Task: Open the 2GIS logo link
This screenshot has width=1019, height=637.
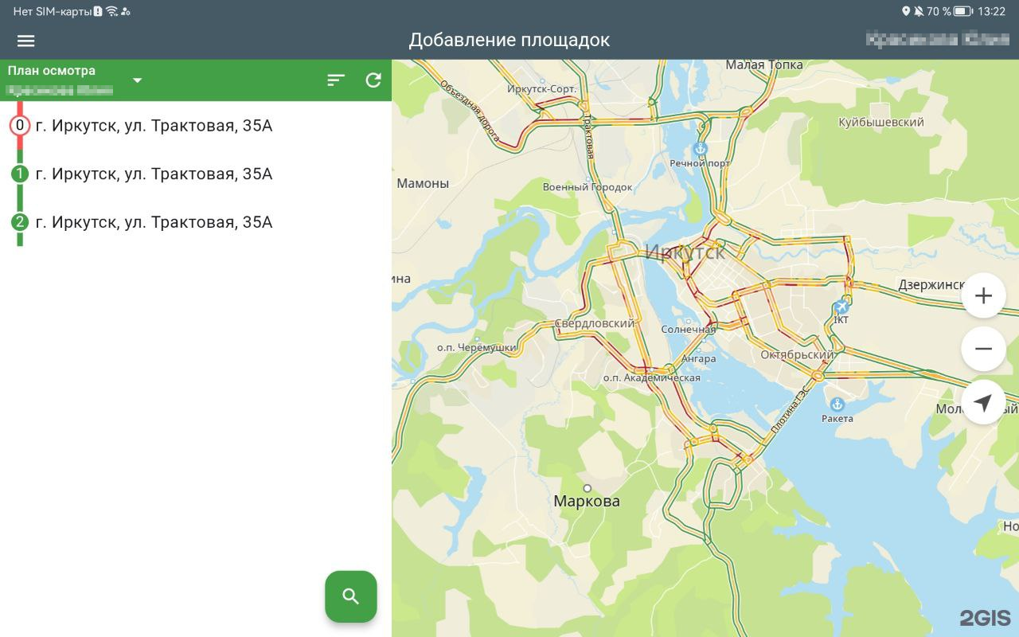Action: pyautogui.click(x=985, y=618)
